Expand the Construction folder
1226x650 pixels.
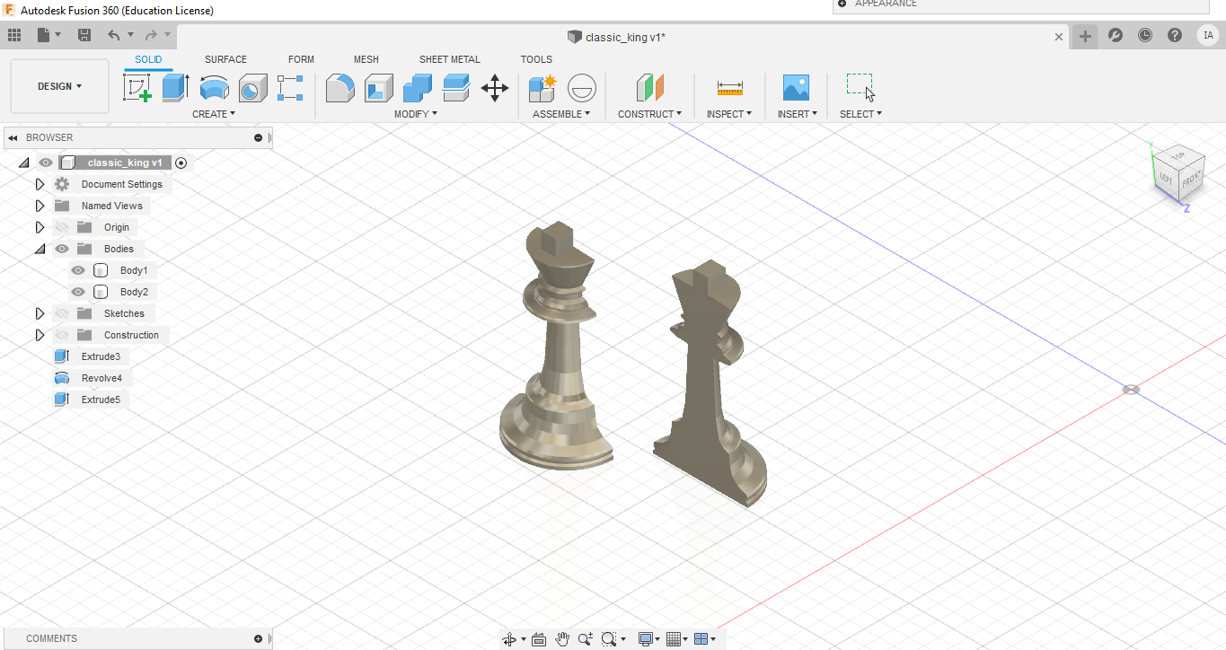40,335
